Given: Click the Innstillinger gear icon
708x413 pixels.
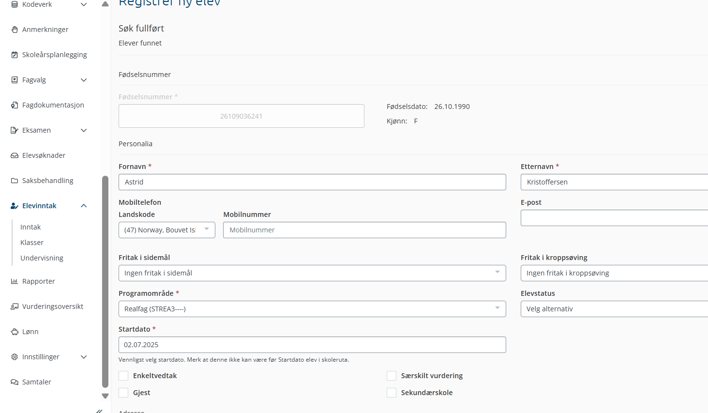Looking at the screenshot, I should coord(15,357).
